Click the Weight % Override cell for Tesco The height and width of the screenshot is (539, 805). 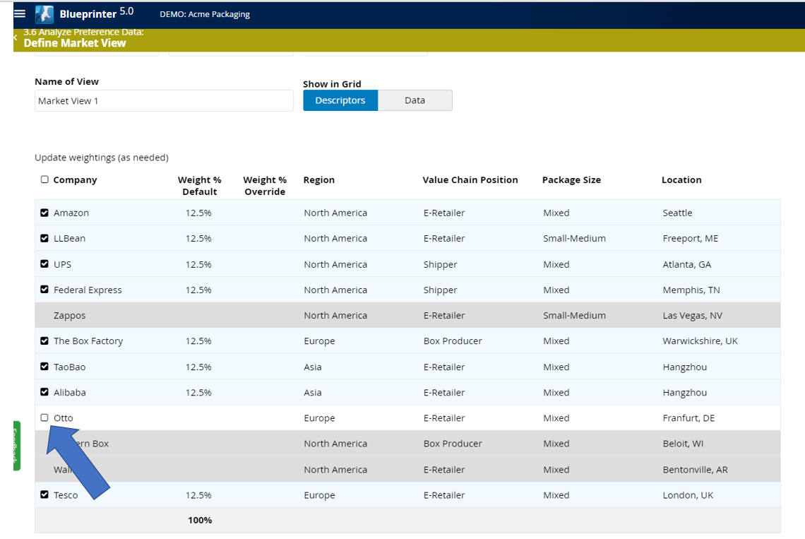tap(265, 494)
